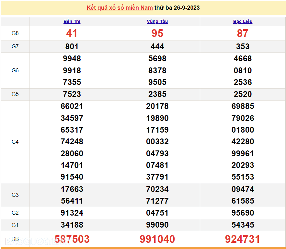286x249 pixels.
Task: Open the 'Kết quả xổ số miền Nam' link
Action: click(x=120, y=8)
